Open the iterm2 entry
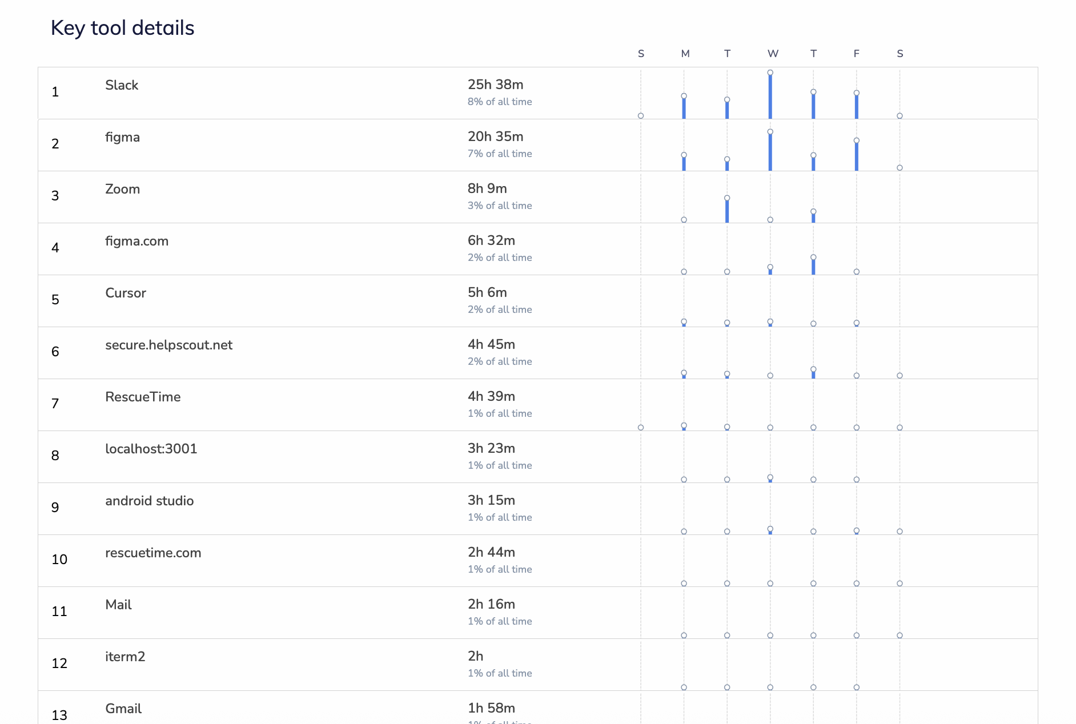Screen dimensions: 1076x724 point(537,665)
